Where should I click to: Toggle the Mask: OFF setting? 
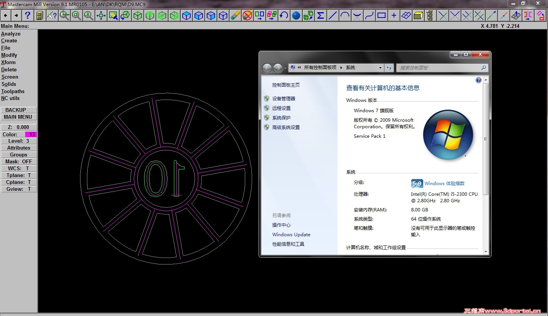pos(19,161)
